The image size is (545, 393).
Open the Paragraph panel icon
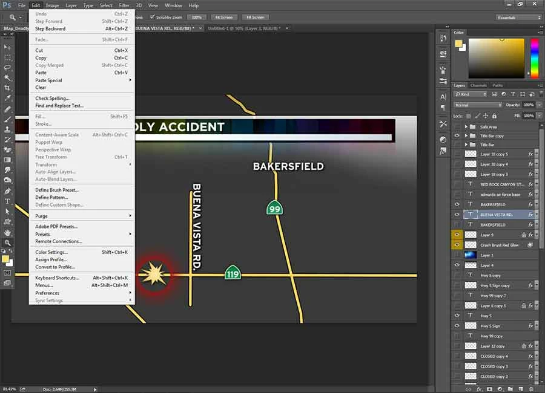click(x=443, y=108)
